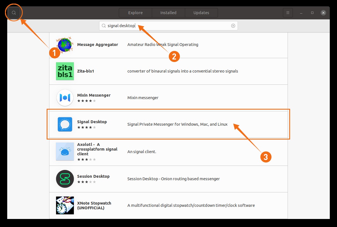Click the Message Aggregator globe icon
The width and height of the screenshot is (337, 227).
point(65,45)
